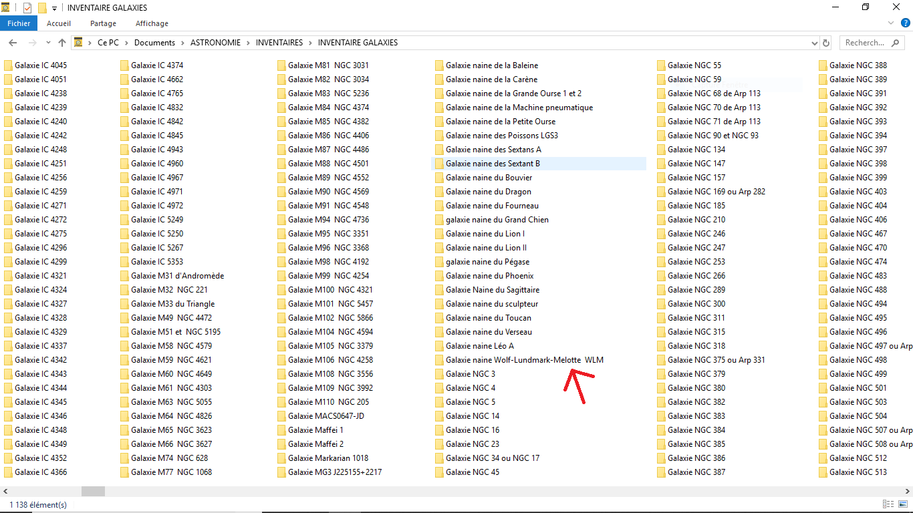This screenshot has width=913, height=513.
Task: Click the left arrow of the horizontal scrollbar
Action: pyautogui.click(x=5, y=492)
